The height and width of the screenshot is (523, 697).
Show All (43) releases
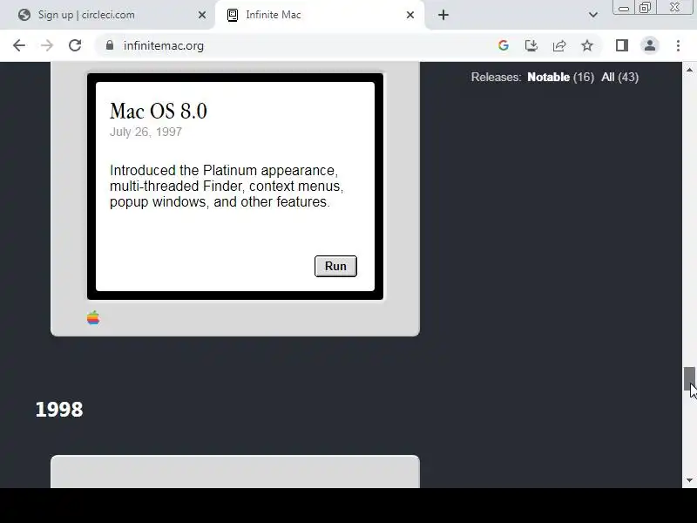click(x=619, y=77)
